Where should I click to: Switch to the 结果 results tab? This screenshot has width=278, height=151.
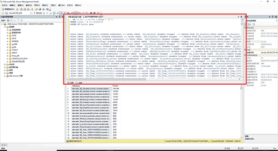point(71,83)
